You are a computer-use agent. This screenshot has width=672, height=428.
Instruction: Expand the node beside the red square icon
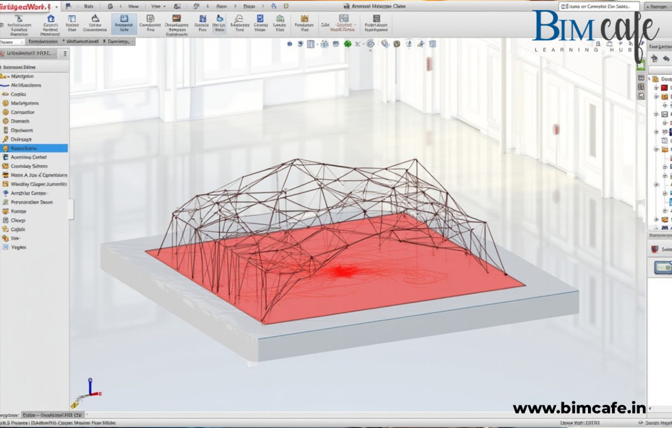[x=656, y=88]
